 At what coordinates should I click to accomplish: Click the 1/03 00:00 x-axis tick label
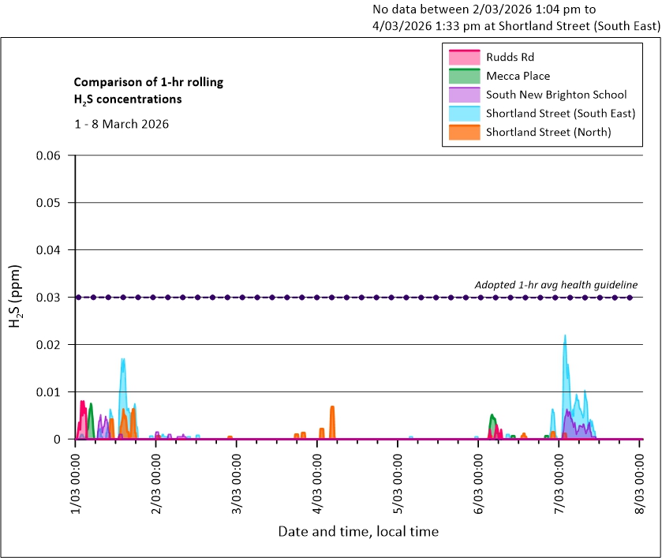click(76, 480)
